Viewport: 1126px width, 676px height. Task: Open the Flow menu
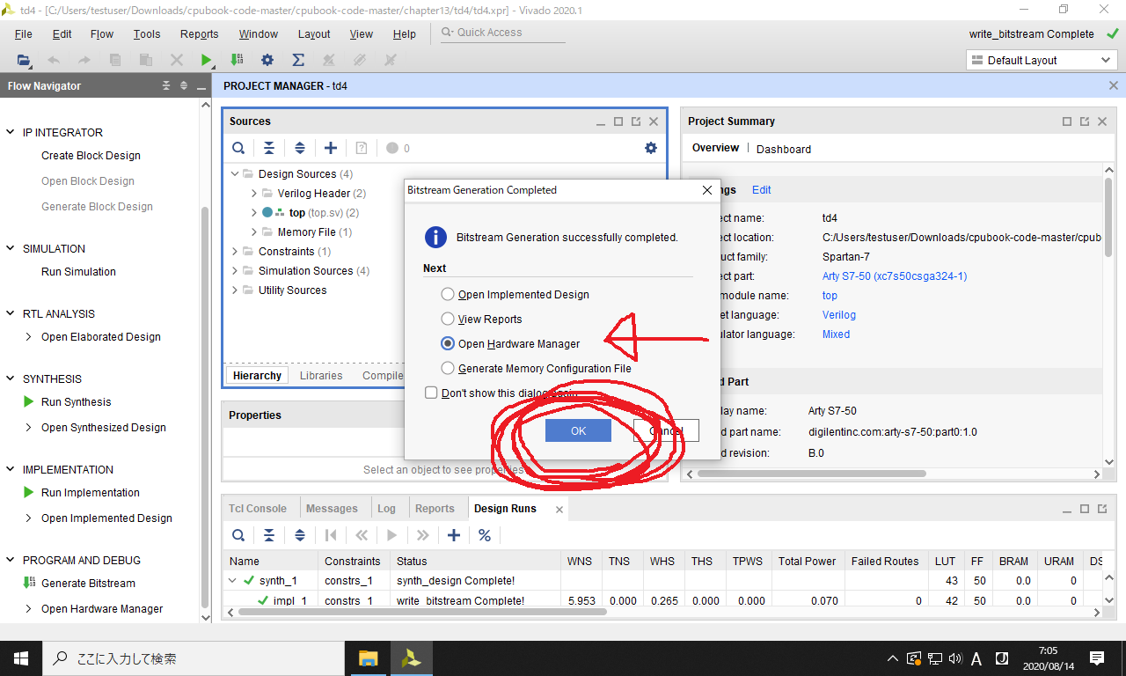[102, 33]
